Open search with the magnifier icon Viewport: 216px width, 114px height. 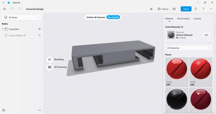[196, 9]
